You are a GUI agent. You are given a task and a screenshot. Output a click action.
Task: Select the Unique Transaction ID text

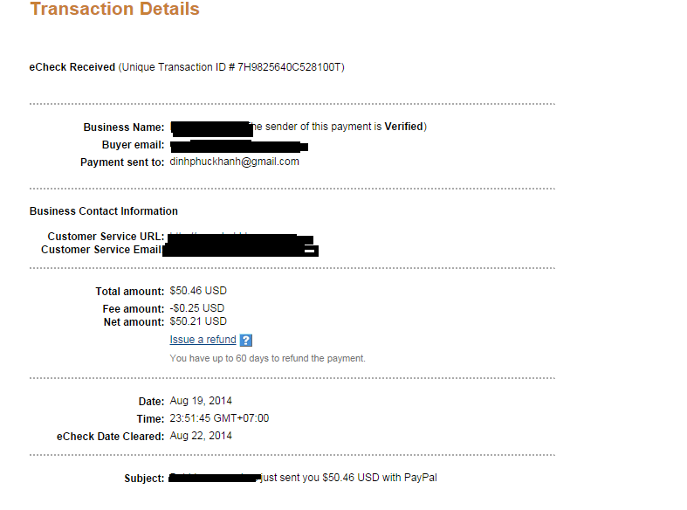coord(232,67)
